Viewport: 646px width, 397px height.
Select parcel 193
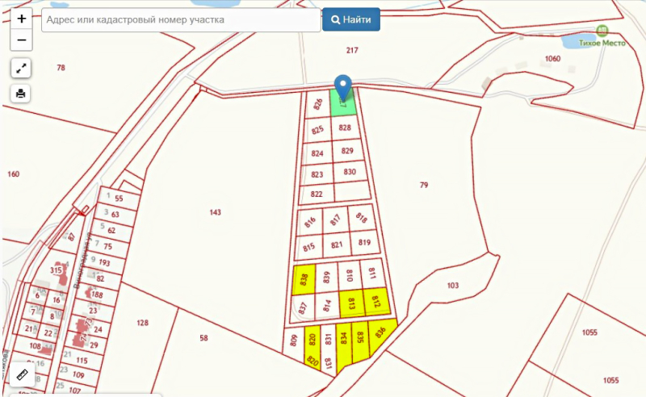click(105, 262)
